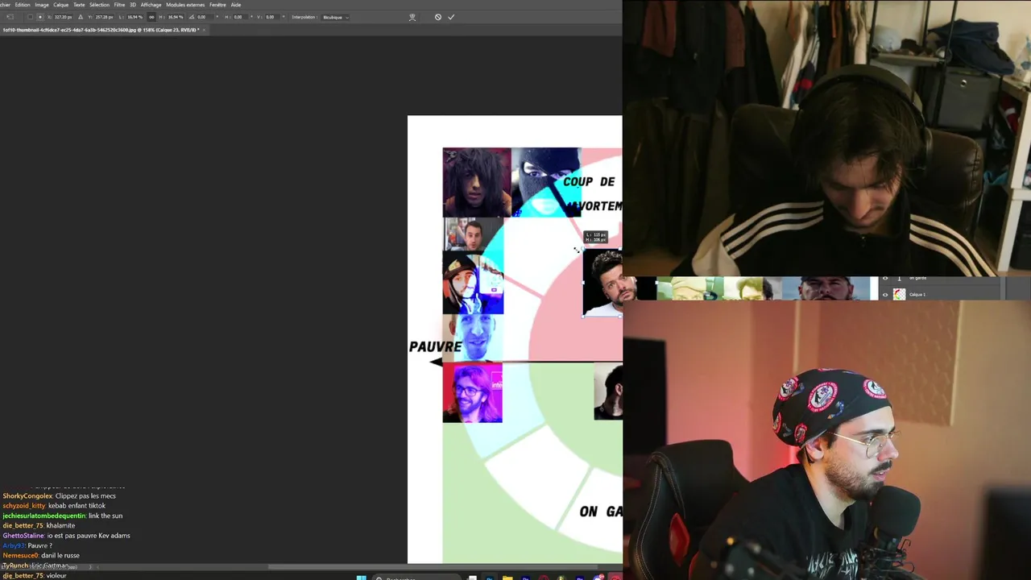Edit the horizontal skew H field
The height and width of the screenshot is (580, 1031).
[240, 17]
